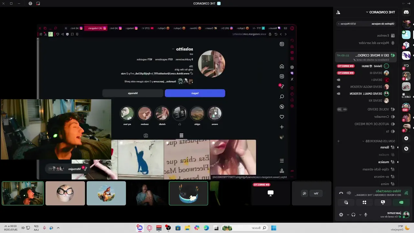414x233 pixels.
Task: Open the ESP LAA language selector
Action: click(36, 228)
